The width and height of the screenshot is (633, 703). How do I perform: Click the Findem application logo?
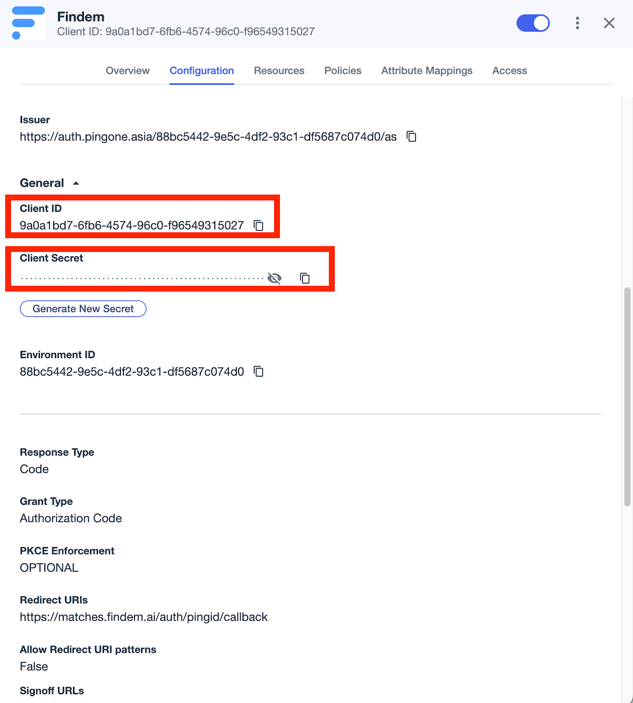(29, 23)
